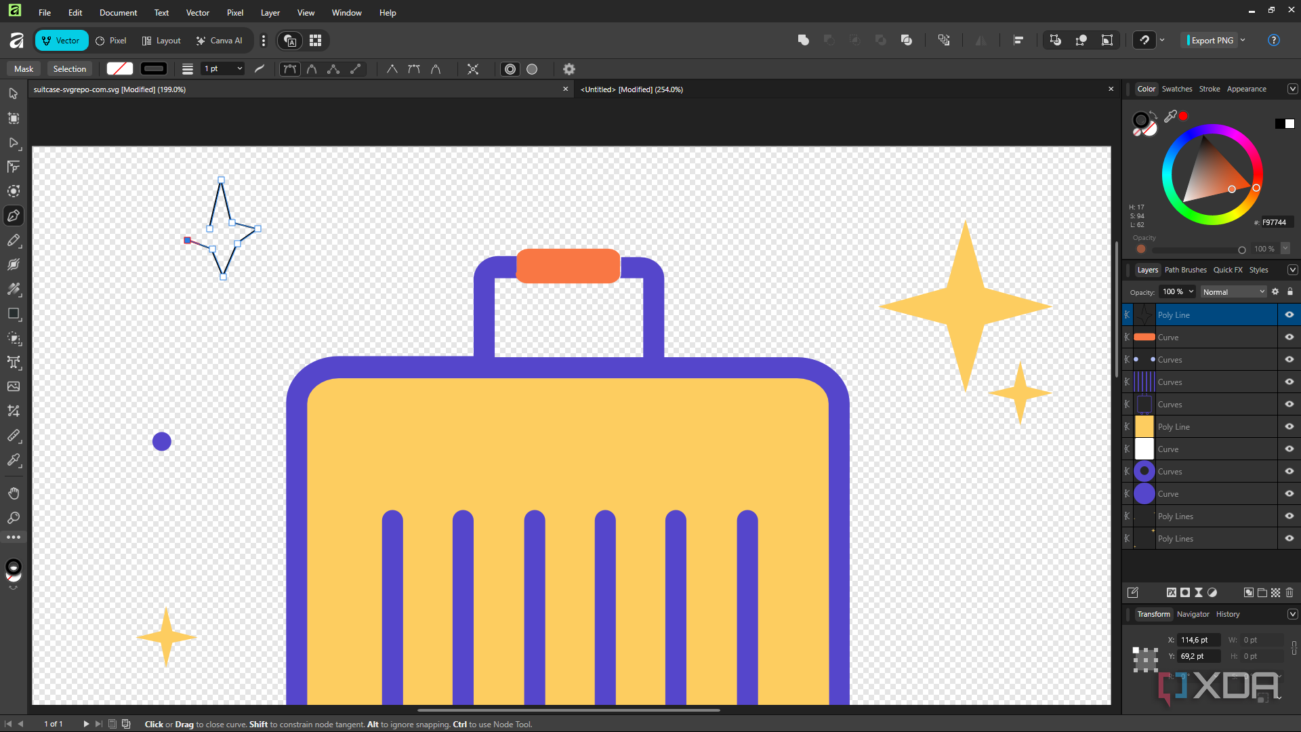Open the Vector menu
The width and height of the screenshot is (1301, 732).
pos(198,12)
